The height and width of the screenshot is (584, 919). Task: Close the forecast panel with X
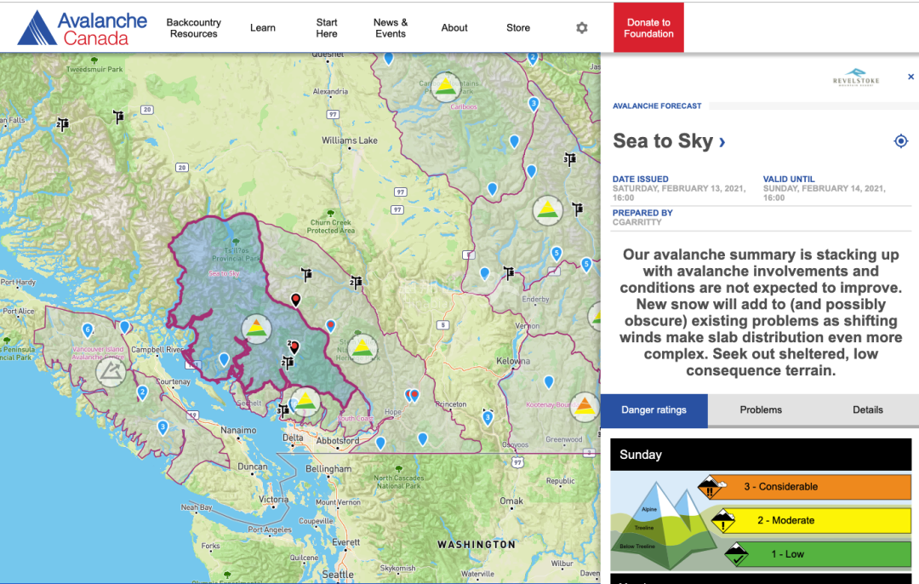coord(910,77)
